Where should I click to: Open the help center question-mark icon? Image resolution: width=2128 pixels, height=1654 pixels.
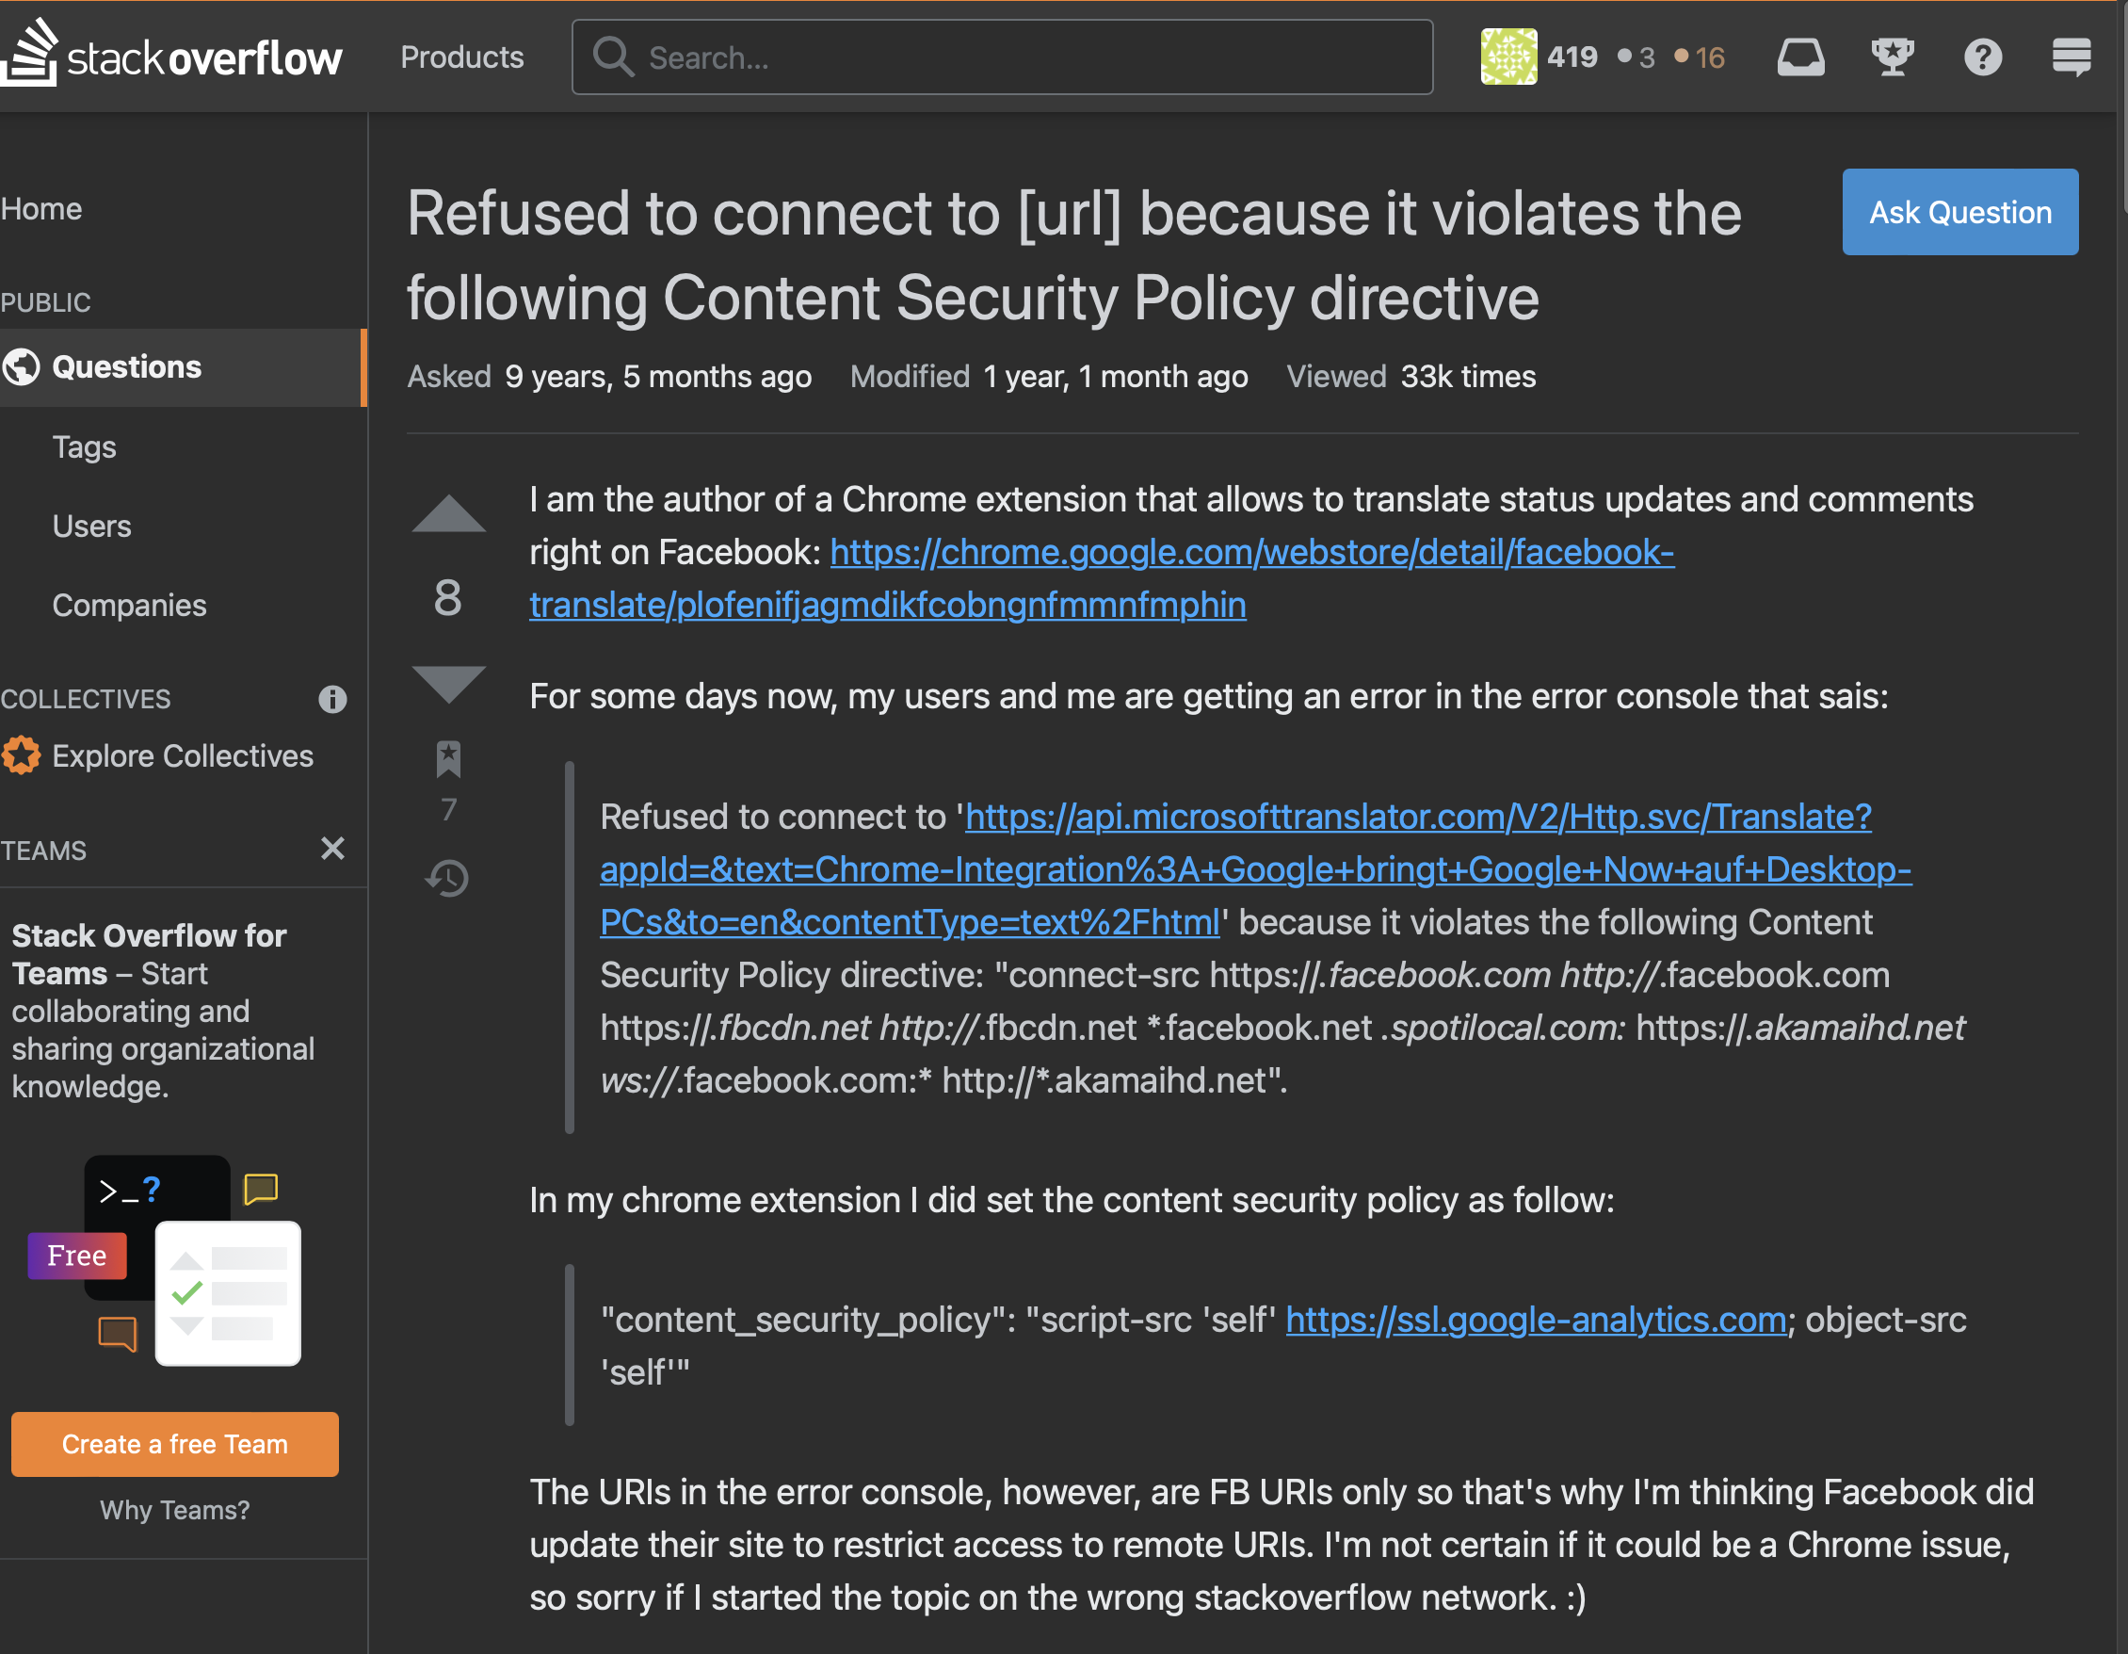click(x=1982, y=57)
